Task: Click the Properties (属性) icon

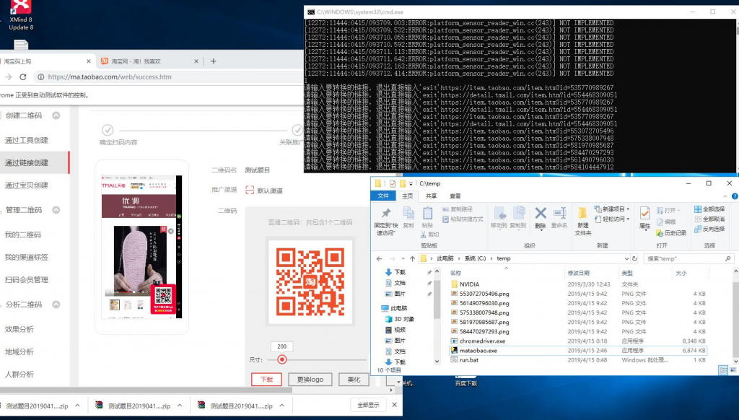Action: (644, 213)
